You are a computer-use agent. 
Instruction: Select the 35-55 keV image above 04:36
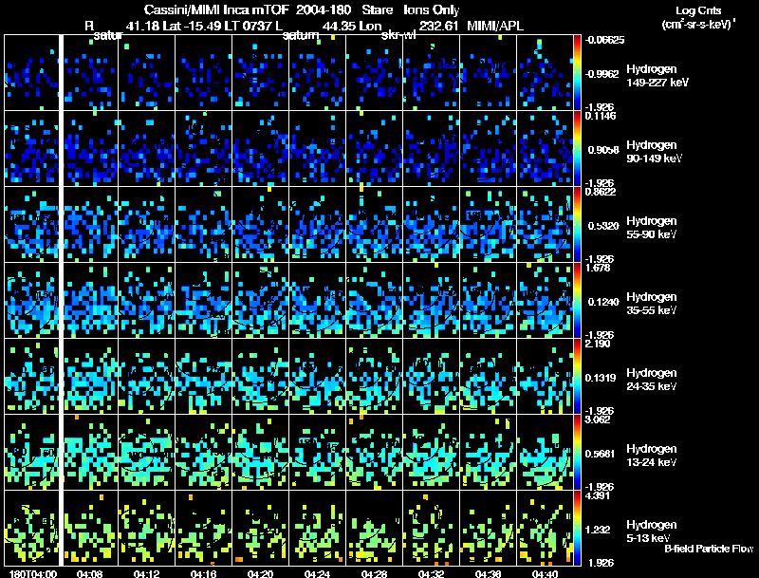pyautogui.click(x=488, y=300)
